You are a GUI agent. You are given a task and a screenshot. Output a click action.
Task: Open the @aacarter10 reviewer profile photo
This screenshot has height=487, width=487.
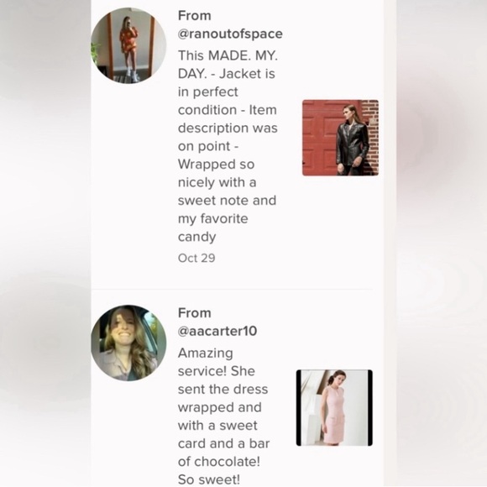click(128, 343)
